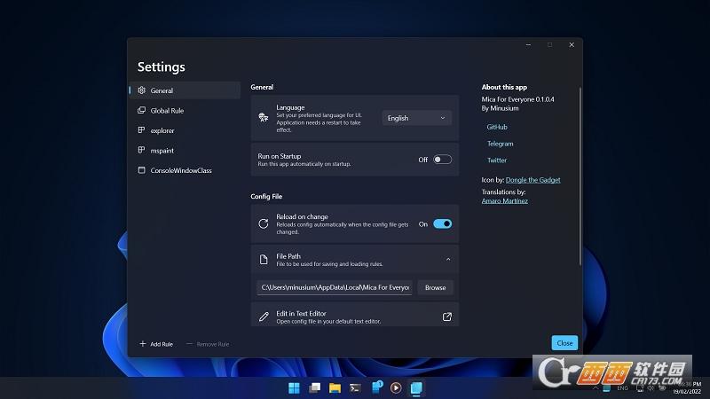Click the Global Rule icon
Screen dimensions: 710x399
click(x=142, y=110)
